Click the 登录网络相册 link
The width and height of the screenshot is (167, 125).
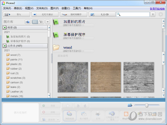point(157,9)
